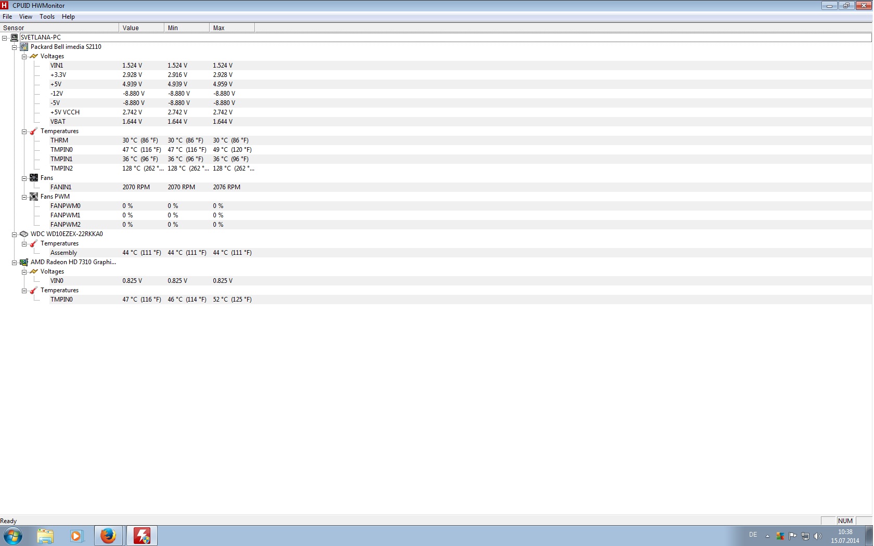Click the DE language indicator
The width and height of the screenshot is (874, 546).
753,535
